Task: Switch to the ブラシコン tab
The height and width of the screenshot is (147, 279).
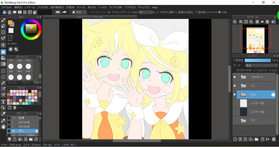Action: point(13,83)
